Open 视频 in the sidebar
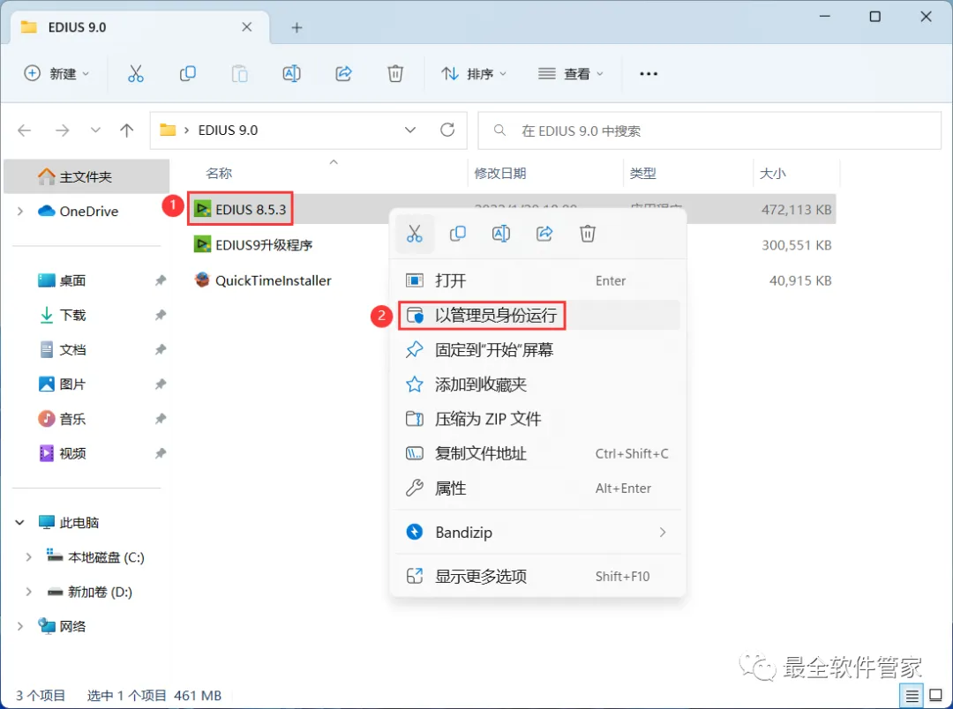Viewport: 953px width, 709px height. 72,453
